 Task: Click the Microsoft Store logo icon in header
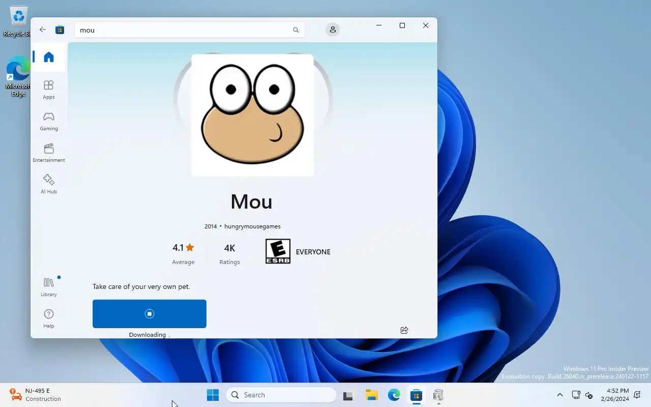(60, 30)
